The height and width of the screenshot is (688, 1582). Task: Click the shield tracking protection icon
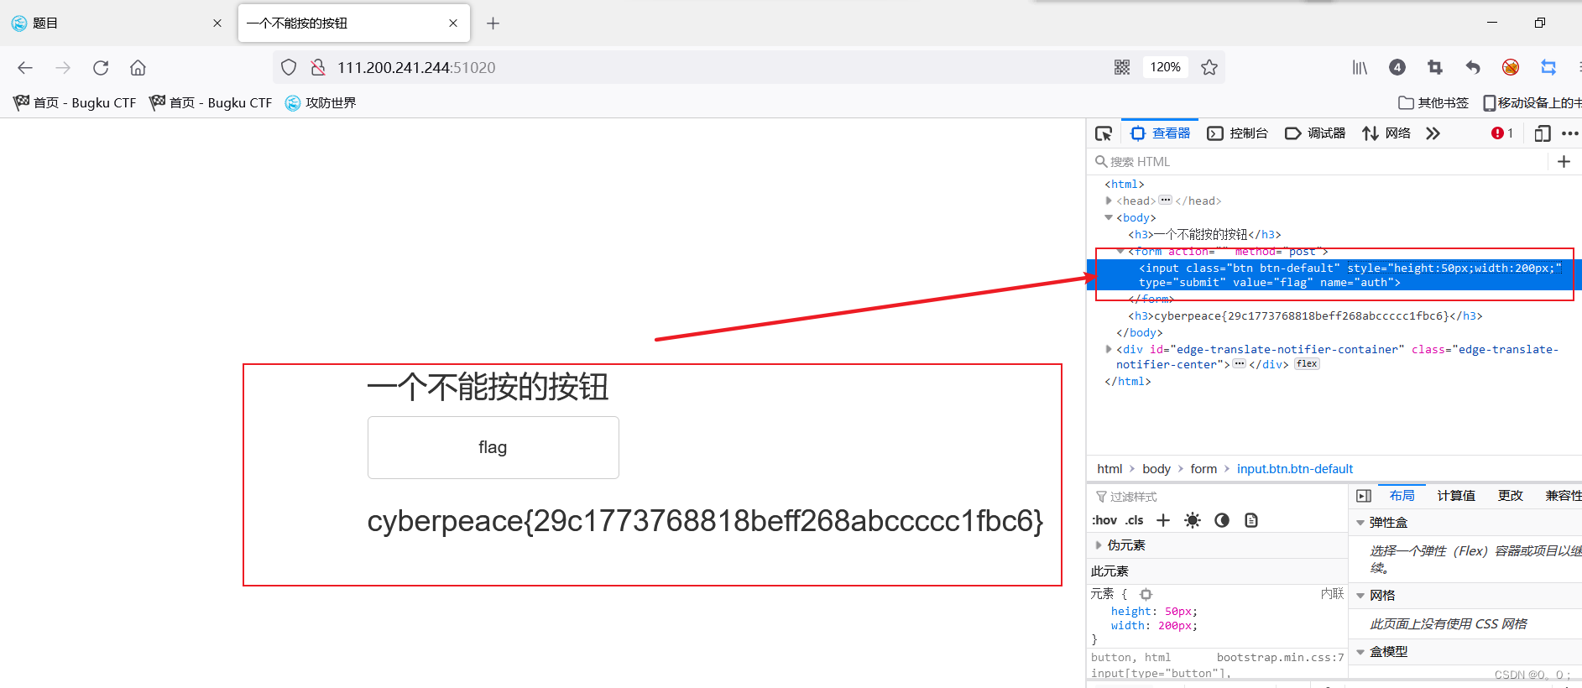(x=289, y=67)
